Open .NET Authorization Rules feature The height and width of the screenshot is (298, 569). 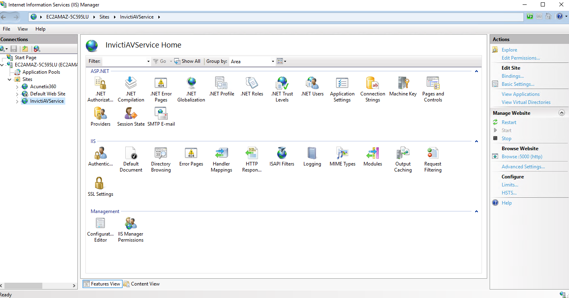pyautogui.click(x=100, y=89)
